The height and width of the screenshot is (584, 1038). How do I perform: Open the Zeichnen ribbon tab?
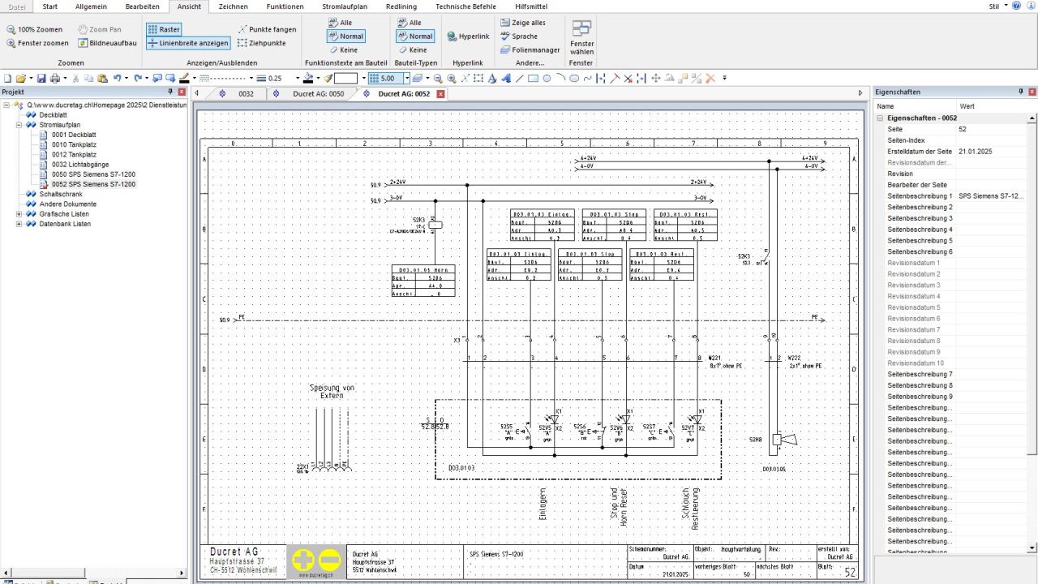tap(234, 6)
